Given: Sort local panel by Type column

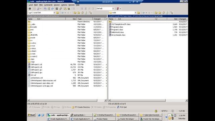Looking at the screenshot, I should pyautogui.click(x=84, y=19).
